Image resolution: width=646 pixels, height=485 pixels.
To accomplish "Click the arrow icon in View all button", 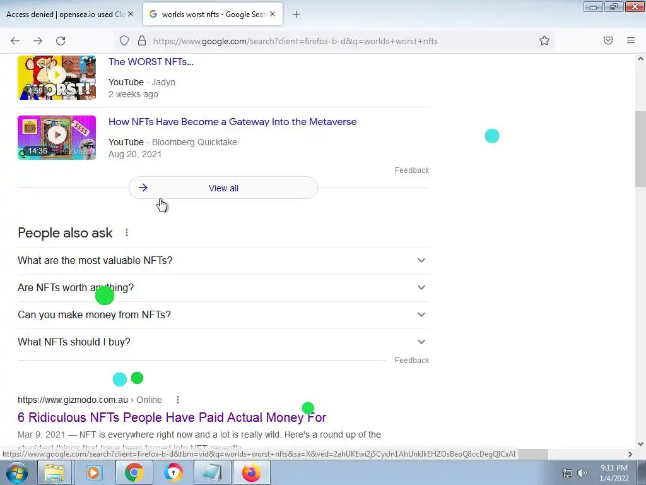I will 143,188.
